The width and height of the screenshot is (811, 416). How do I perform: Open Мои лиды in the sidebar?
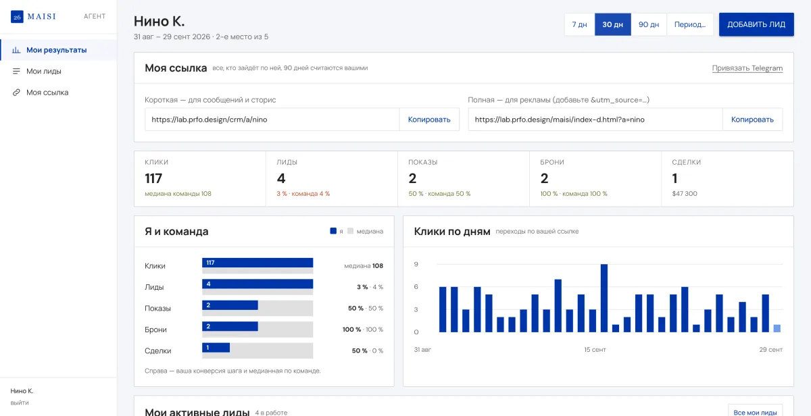point(58,71)
